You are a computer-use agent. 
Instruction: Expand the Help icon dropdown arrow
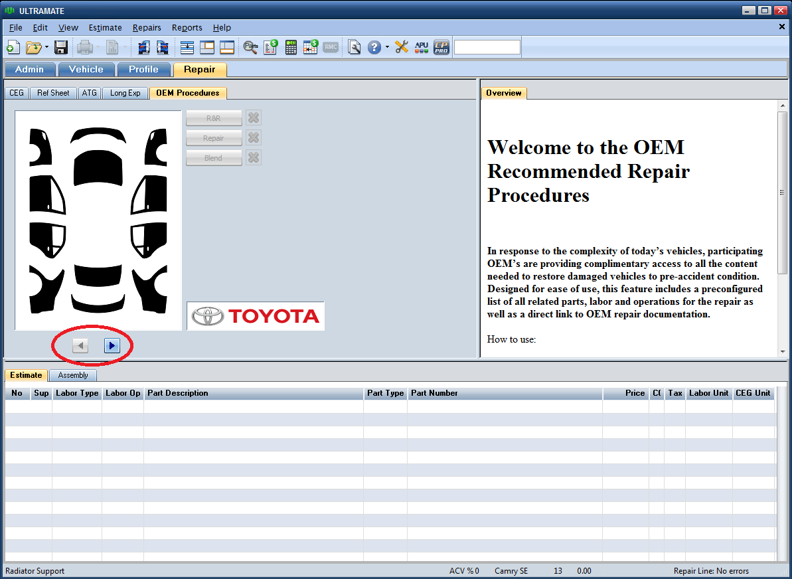click(x=387, y=48)
